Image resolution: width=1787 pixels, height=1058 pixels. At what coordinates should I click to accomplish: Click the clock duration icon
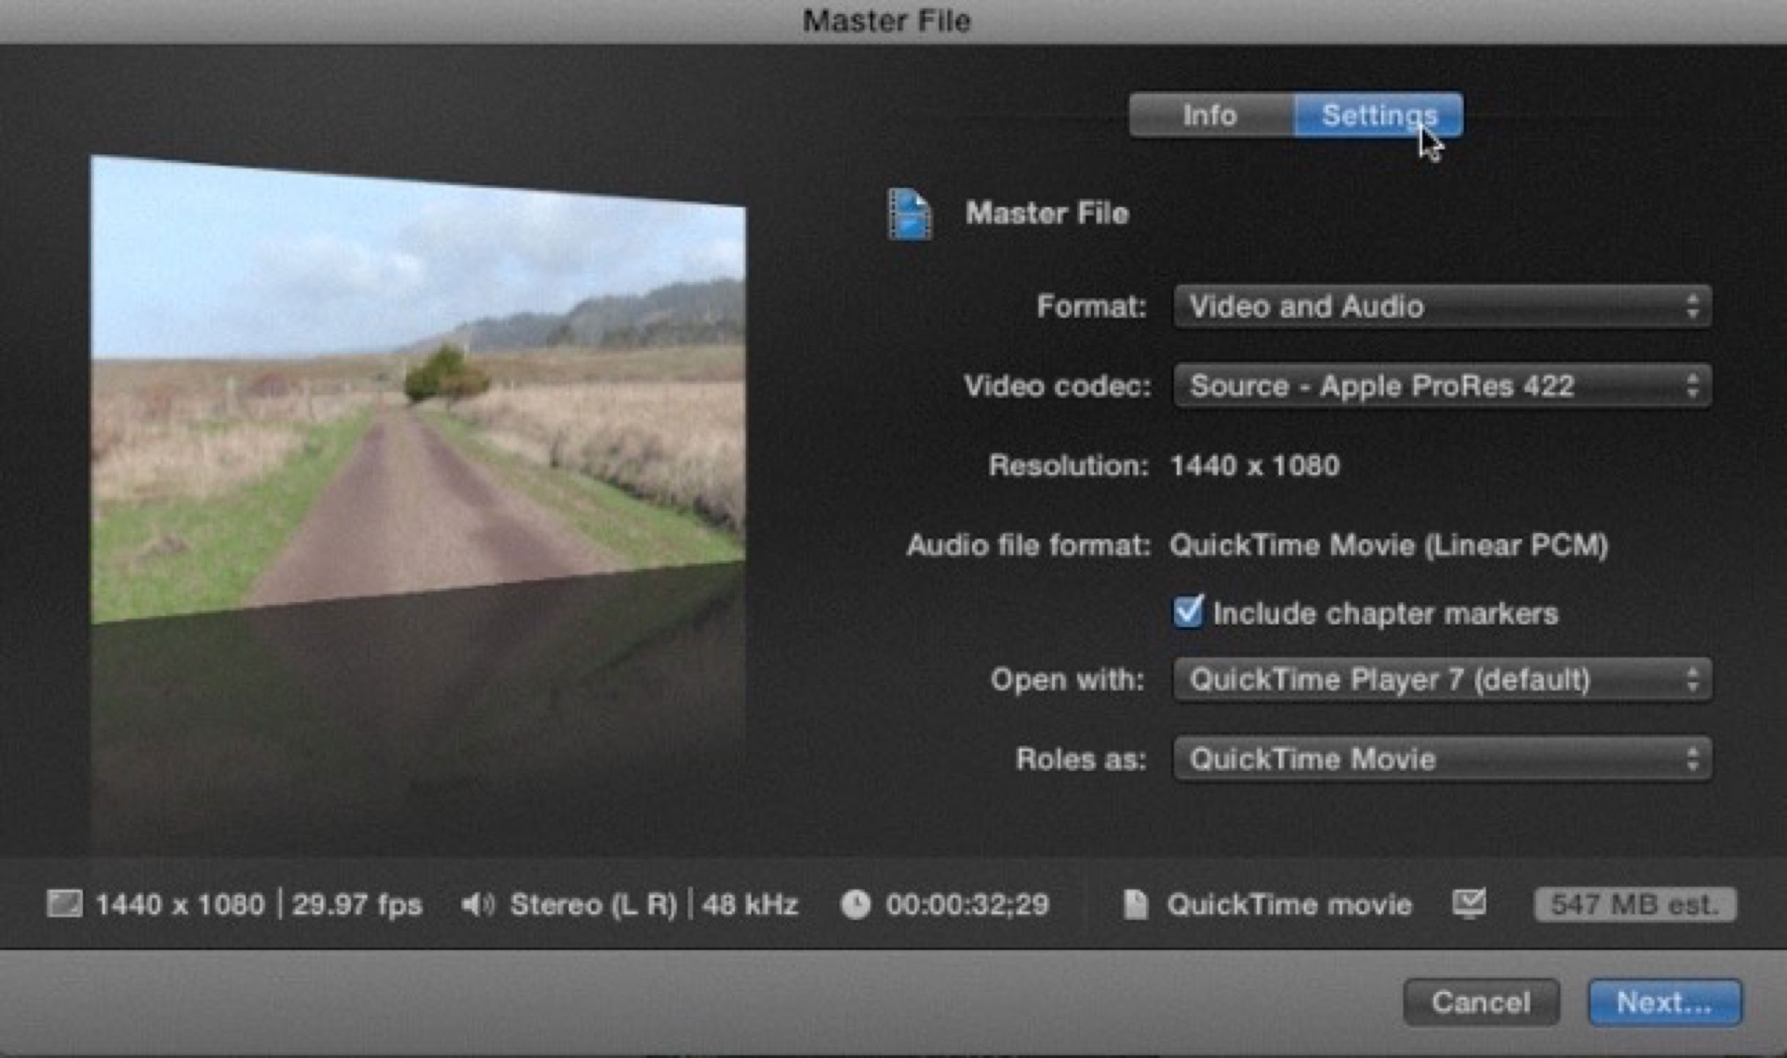pyautogui.click(x=855, y=905)
